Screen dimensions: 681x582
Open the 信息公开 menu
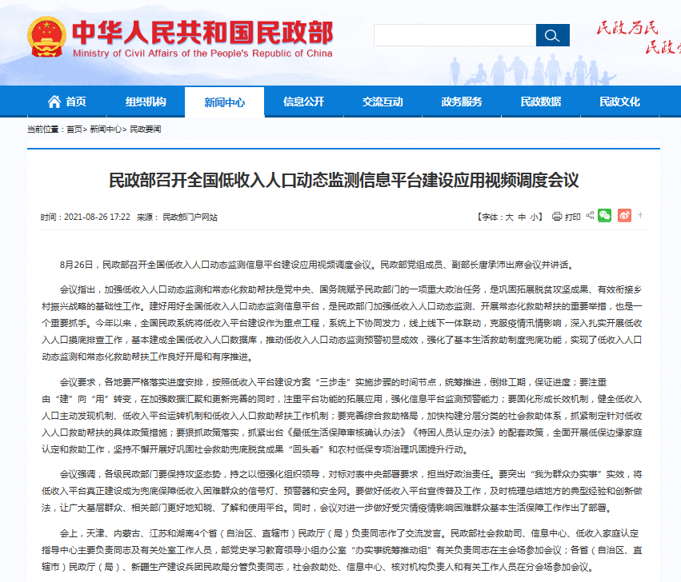tap(304, 102)
